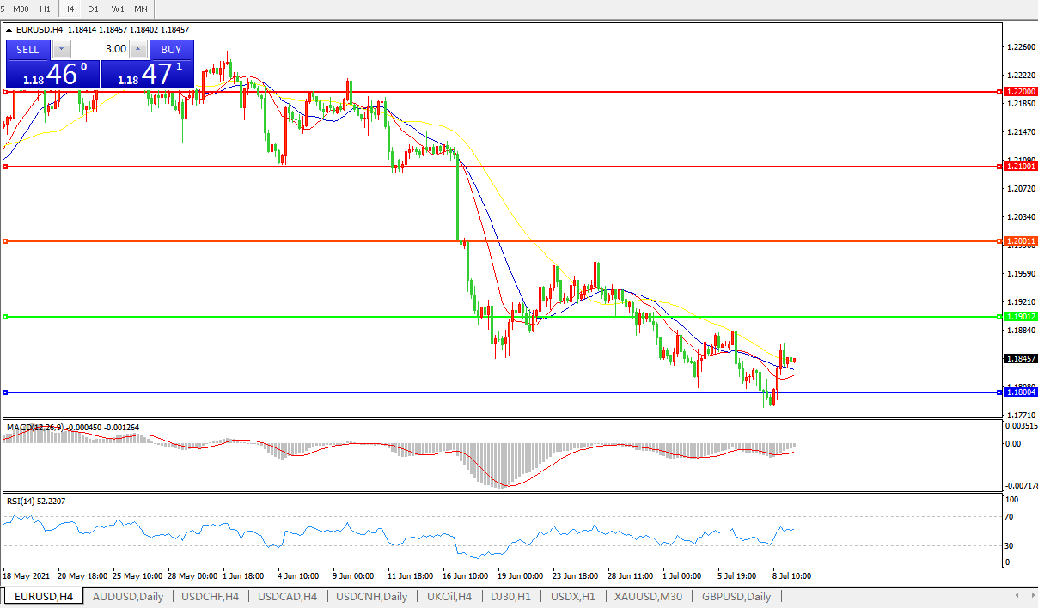Switch to the XAUUSD,M30 chart tab

pos(648,597)
